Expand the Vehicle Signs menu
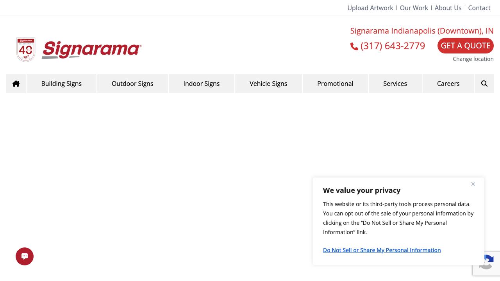The image size is (500, 281). (x=268, y=84)
